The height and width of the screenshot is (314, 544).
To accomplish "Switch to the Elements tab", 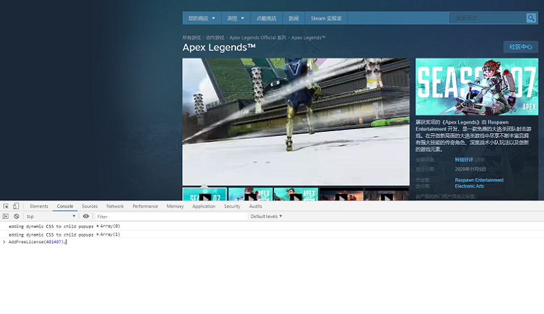I will click(x=39, y=206).
